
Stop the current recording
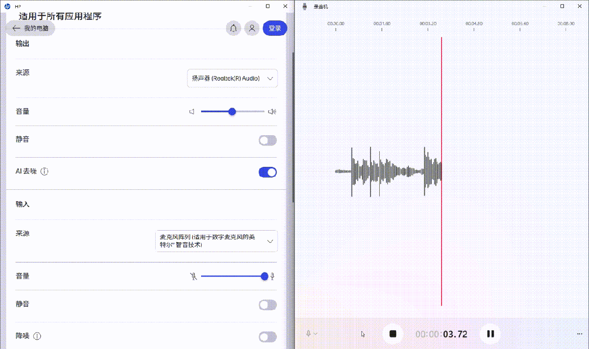(393, 334)
